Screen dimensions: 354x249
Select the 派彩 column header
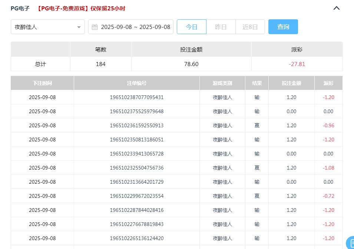click(x=328, y=83)
